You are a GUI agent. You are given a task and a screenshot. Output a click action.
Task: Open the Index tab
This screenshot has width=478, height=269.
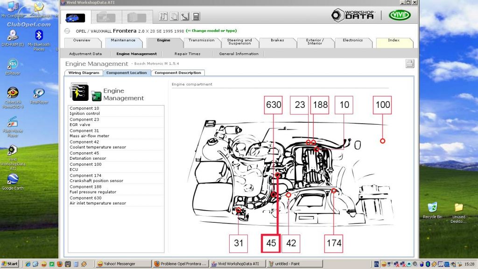[x=394, y=42]
